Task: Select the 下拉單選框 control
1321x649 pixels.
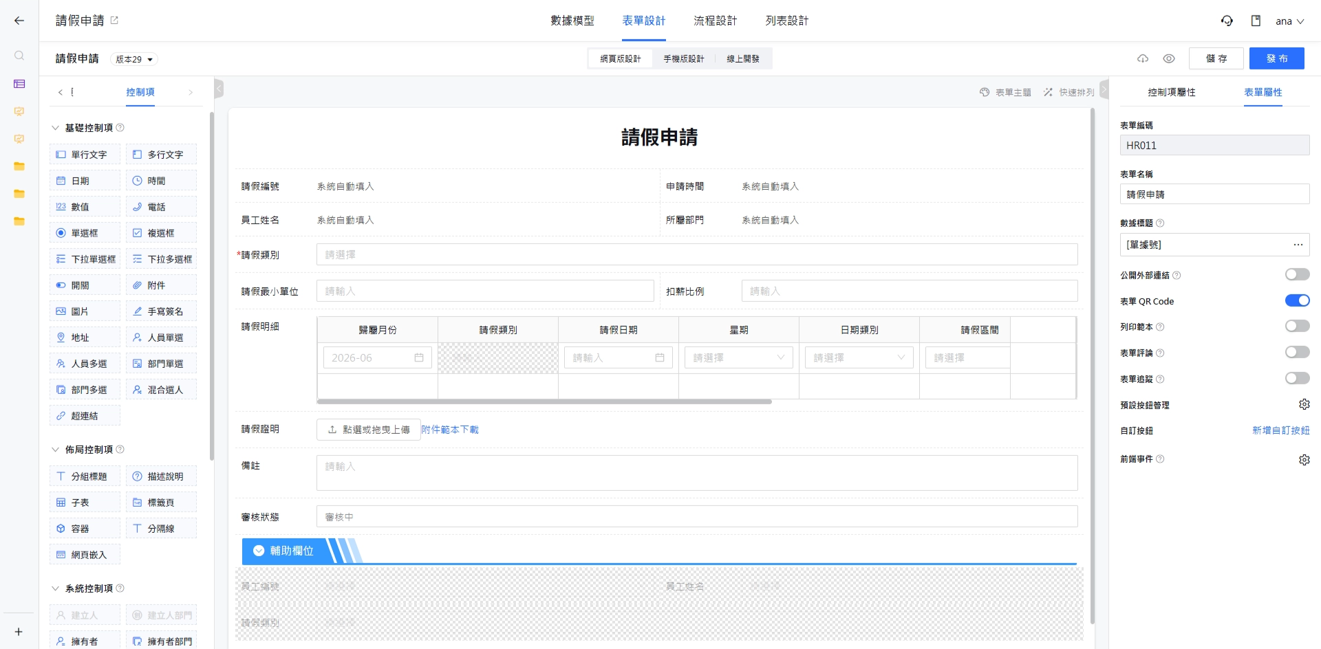Action: click(x=85, y=259)
